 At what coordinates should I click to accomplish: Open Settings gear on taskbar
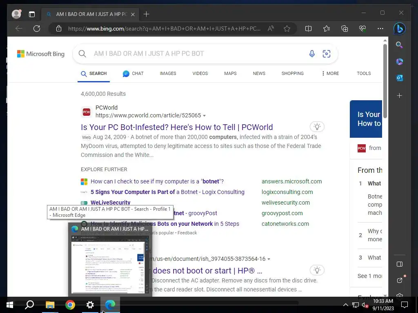click(90, 305)
